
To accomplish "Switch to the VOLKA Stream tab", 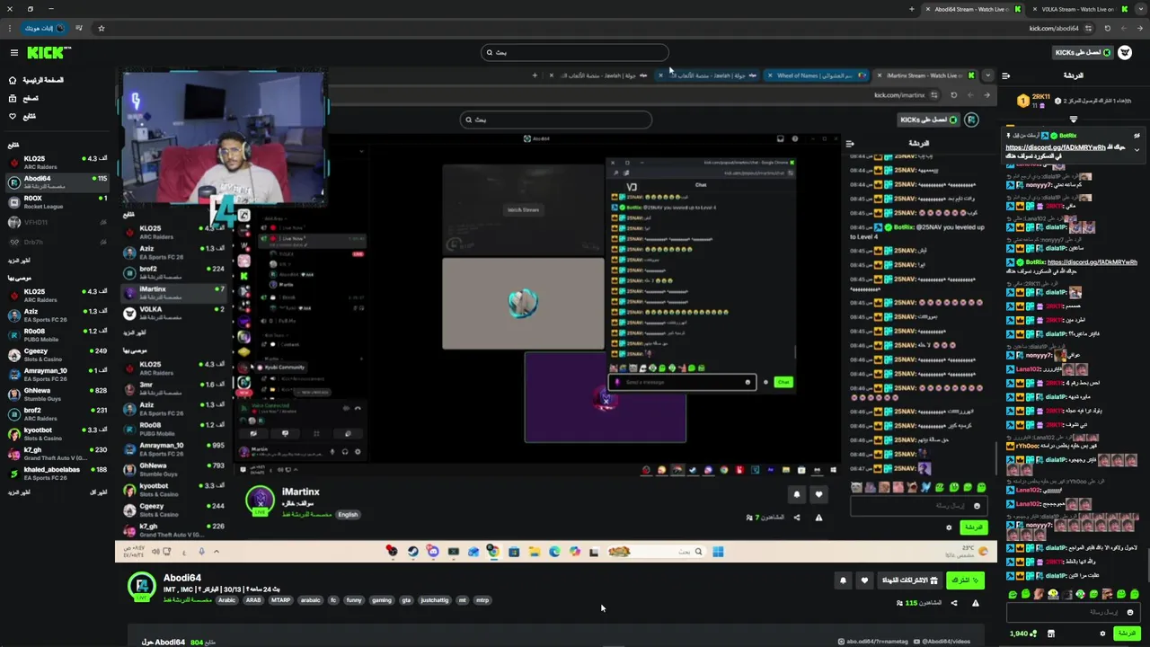I will pos(1076,9).
